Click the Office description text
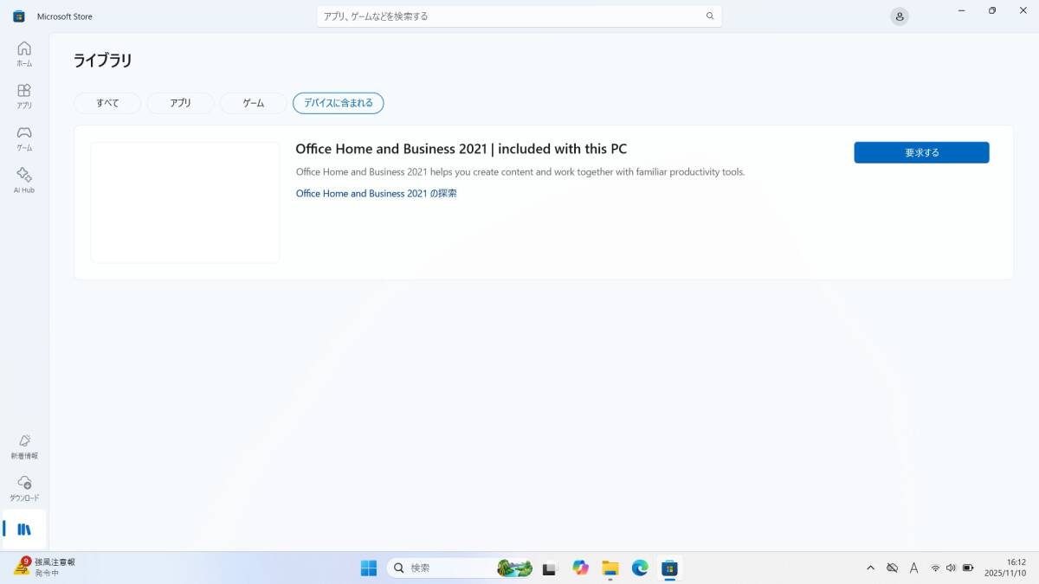The height and width of the screenshot is (584, 1039). click(x=519, y=172)
